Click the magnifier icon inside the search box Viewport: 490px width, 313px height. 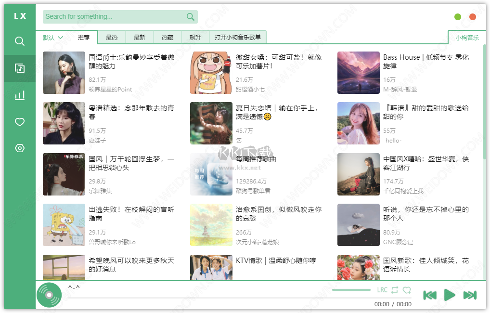click(190, 16)
